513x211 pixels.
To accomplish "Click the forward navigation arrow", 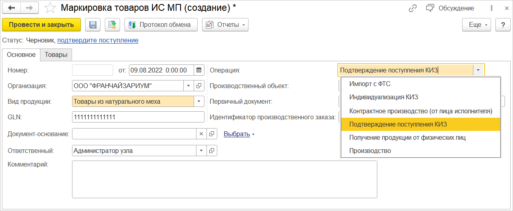I will click(x=30, y=8).
